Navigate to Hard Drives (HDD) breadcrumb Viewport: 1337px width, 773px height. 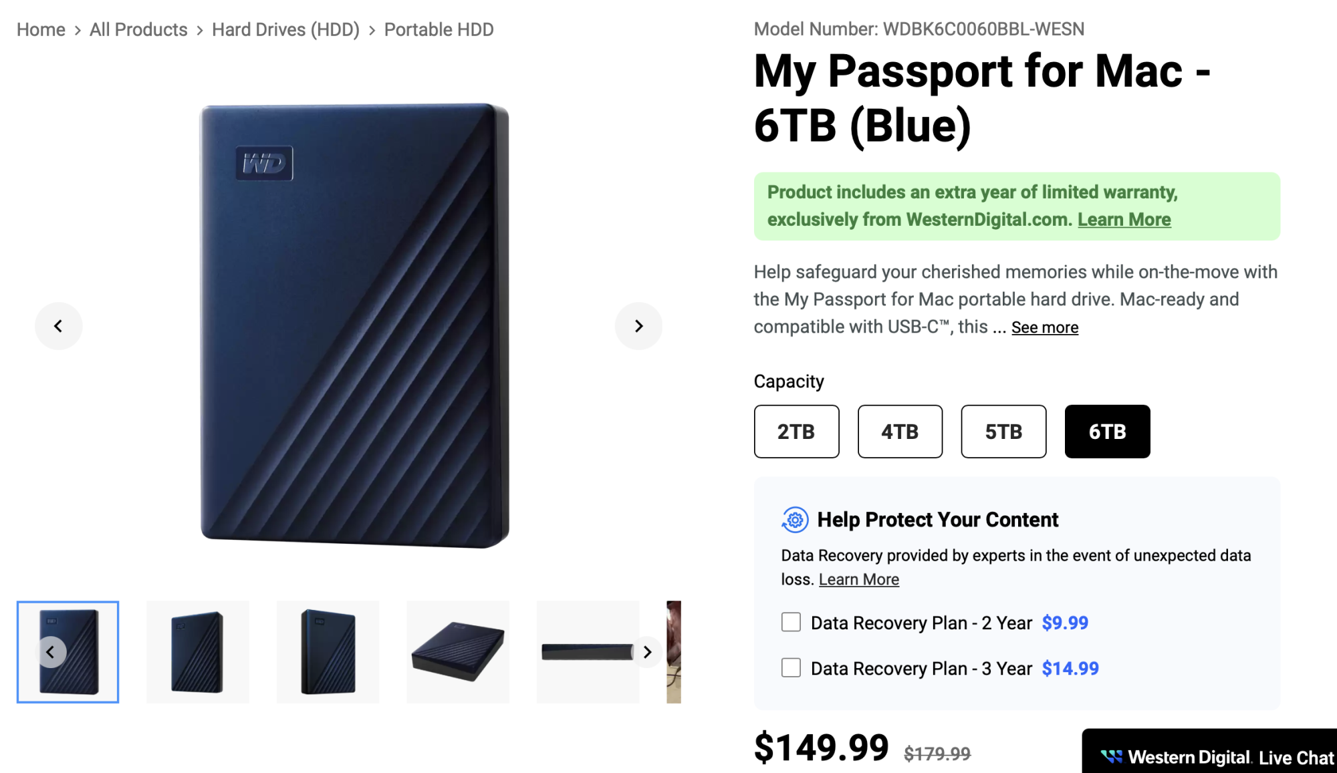[285, 29]
